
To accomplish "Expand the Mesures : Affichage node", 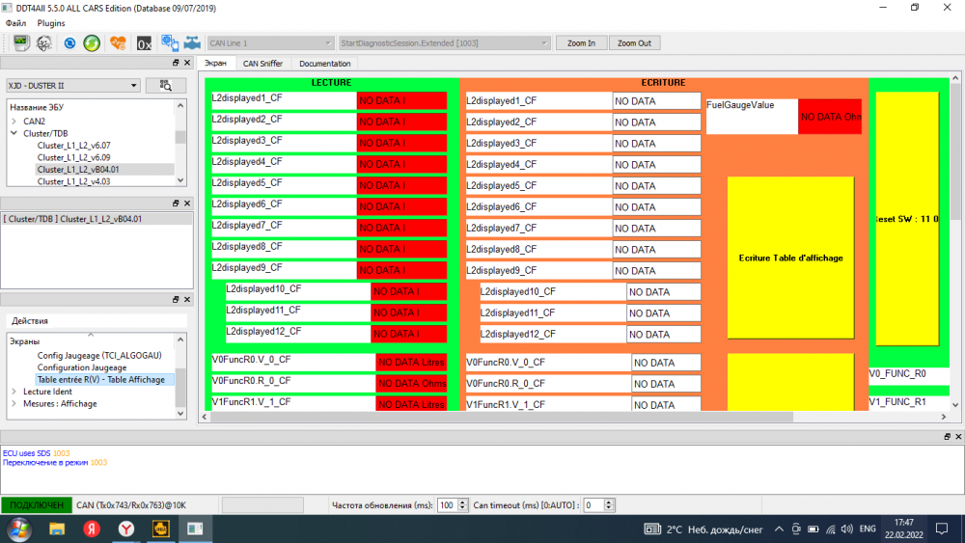I will [14, 403].
